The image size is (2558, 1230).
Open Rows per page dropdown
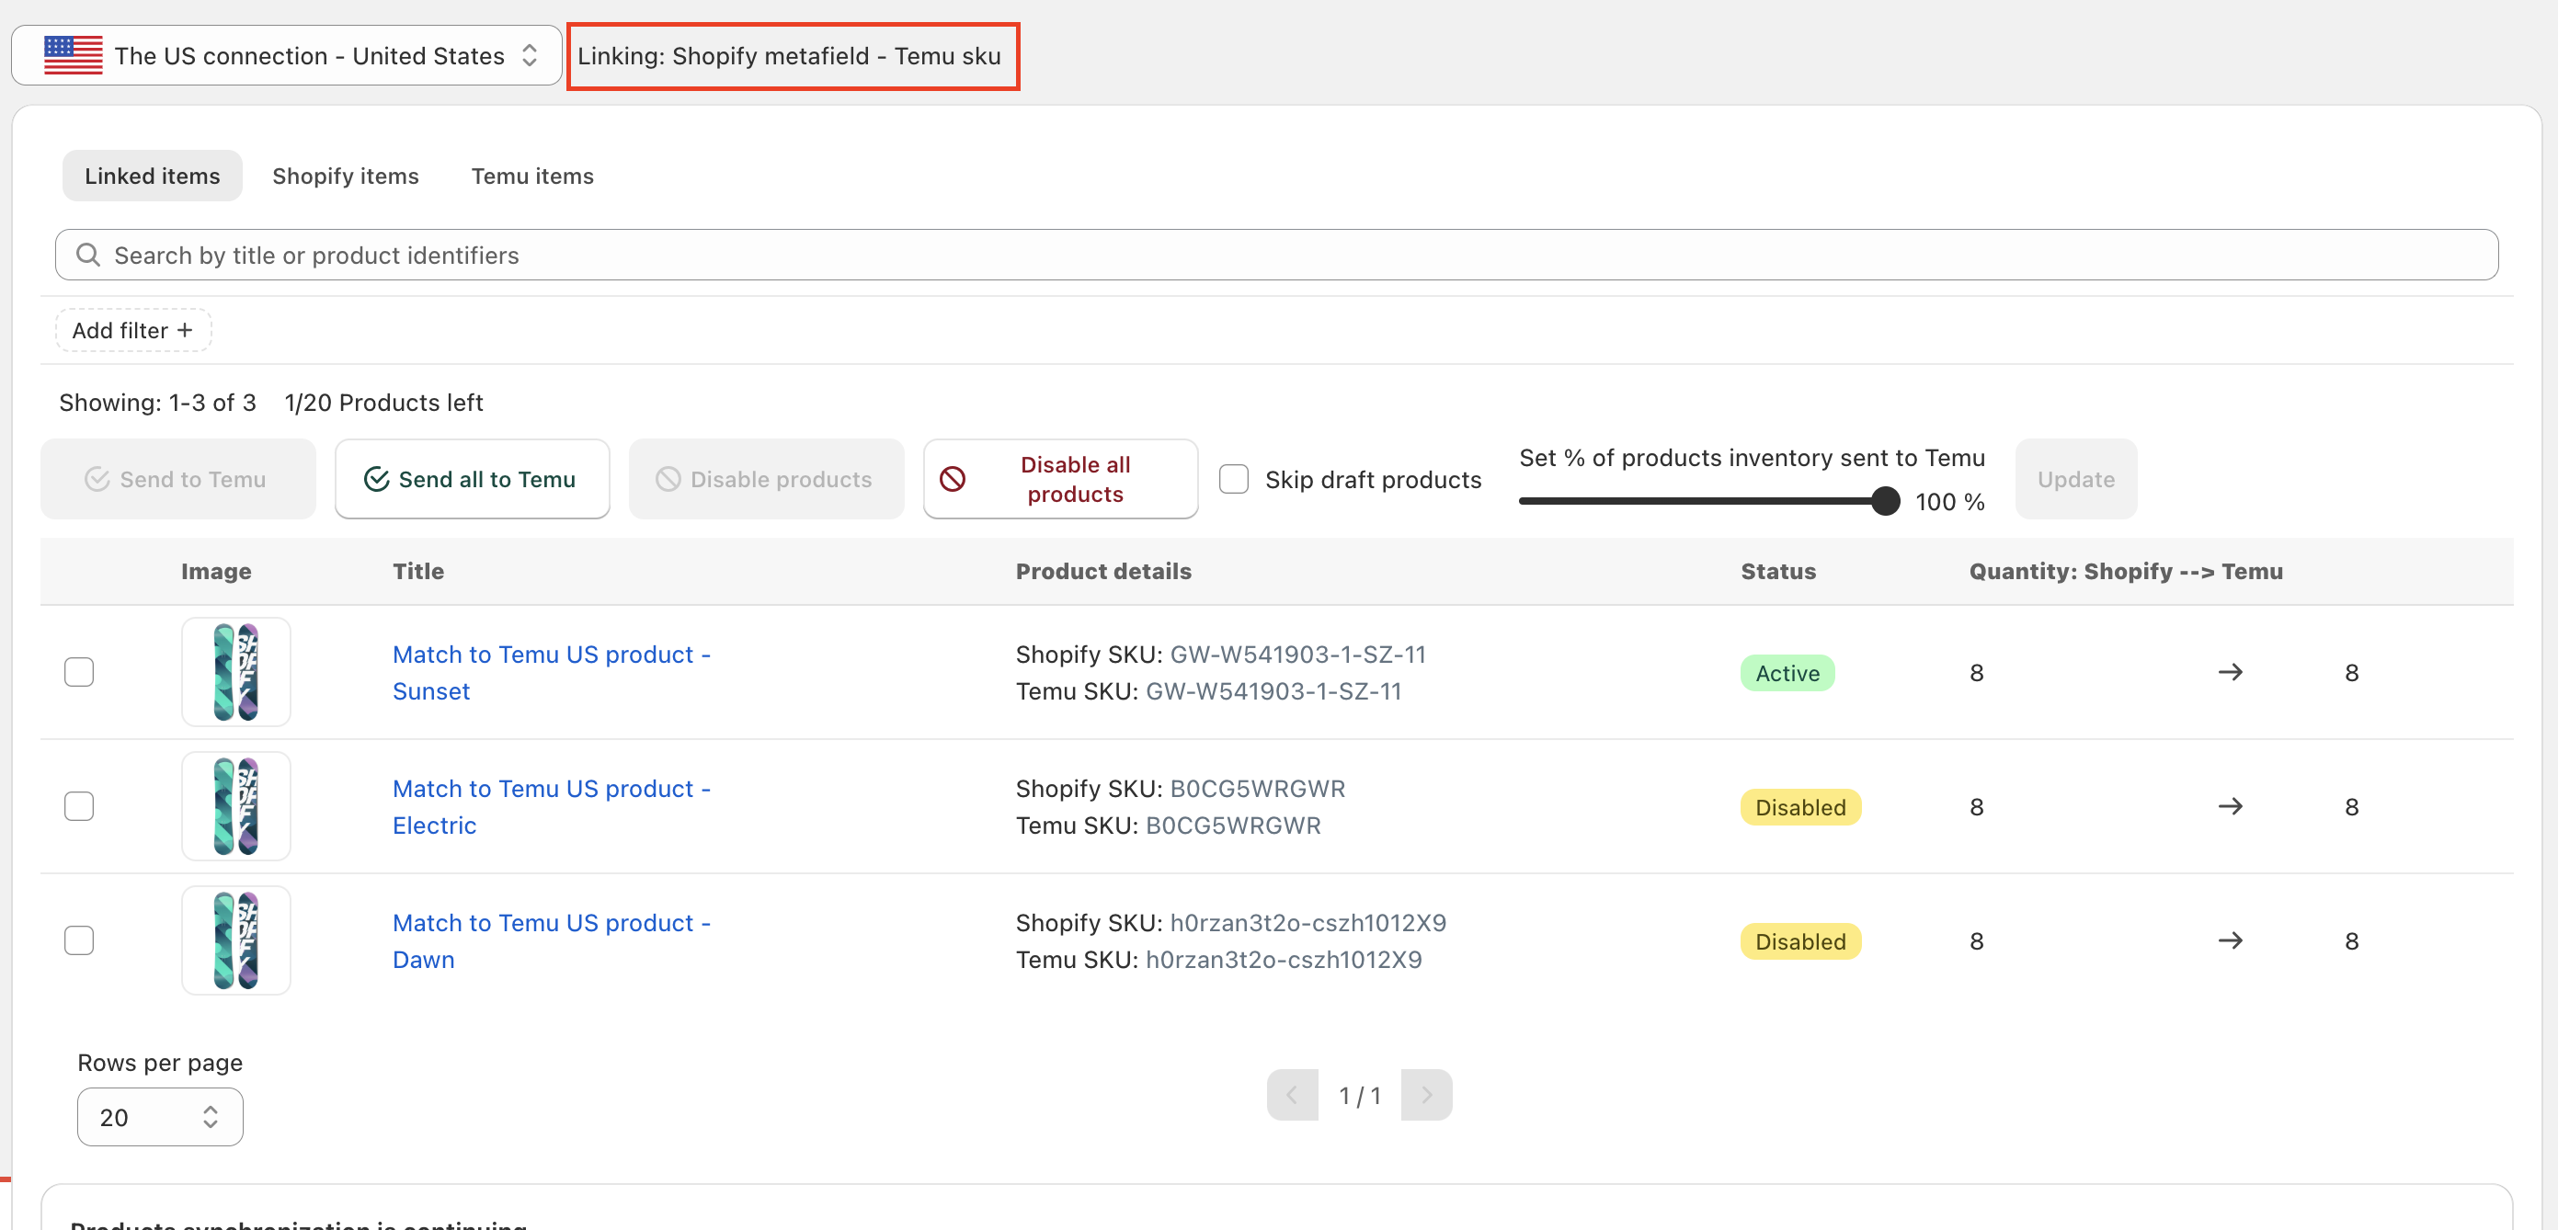160,1117
